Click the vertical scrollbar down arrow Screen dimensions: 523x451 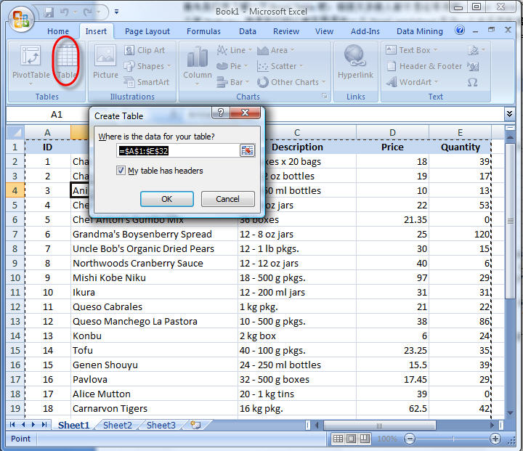pos(510,413)
